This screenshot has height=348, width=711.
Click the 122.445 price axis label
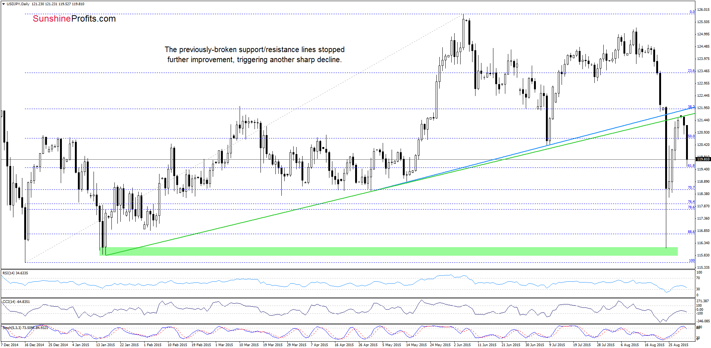click(x=703, y=96)
